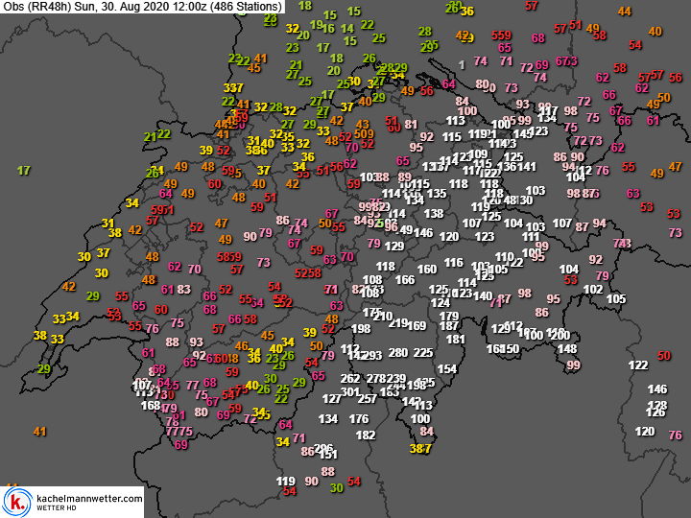Select the station marker showing 105
This screenshot has width=691, height=518.
[x=616, y=299]
